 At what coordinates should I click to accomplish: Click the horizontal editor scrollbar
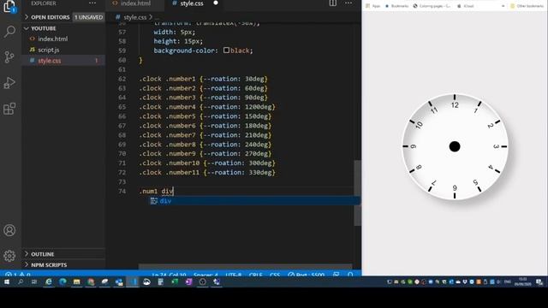(x=246, y=266)
